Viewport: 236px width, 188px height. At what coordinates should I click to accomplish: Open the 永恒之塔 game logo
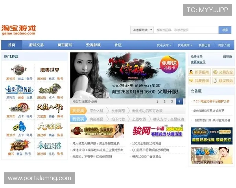(49, 145)
